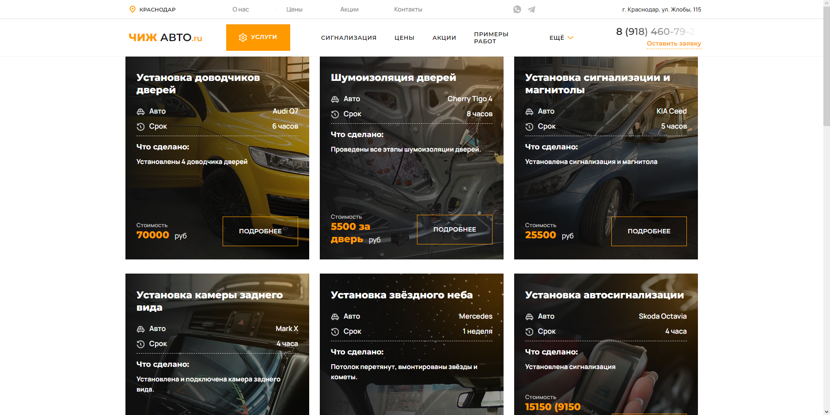Open Установка звёздного неба title

pos(402,295)
